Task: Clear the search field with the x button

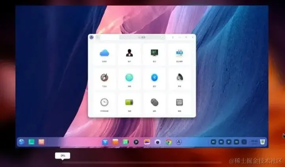Action: [x=163, y=37]
